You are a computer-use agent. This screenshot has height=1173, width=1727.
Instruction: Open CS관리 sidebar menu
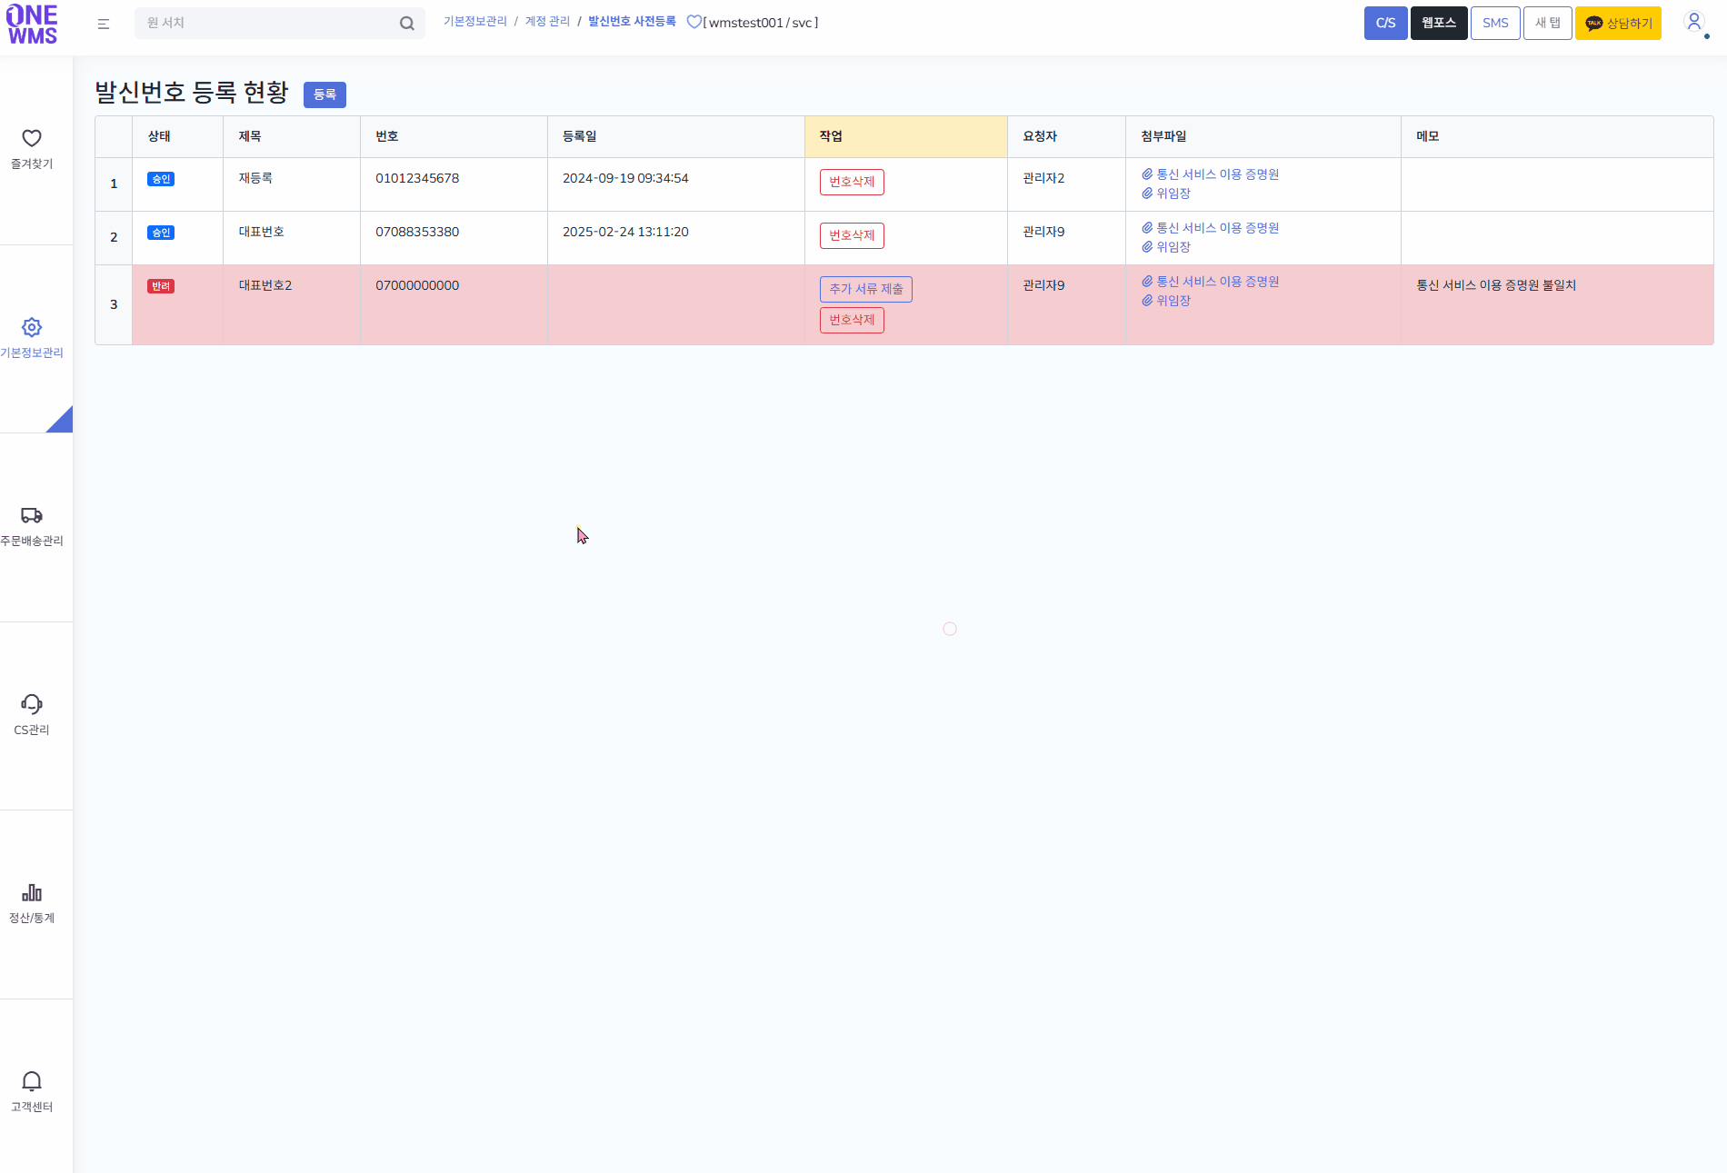32,716
